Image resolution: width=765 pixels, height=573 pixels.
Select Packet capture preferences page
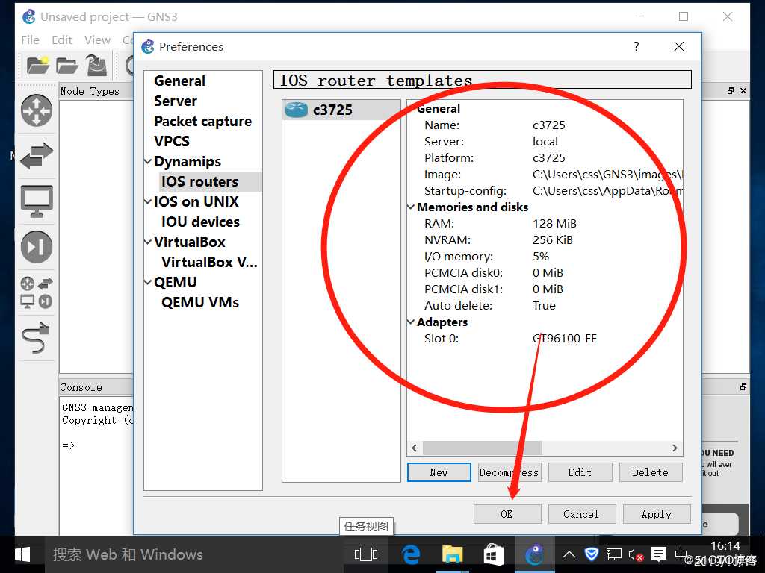click(x=203, y=122)
